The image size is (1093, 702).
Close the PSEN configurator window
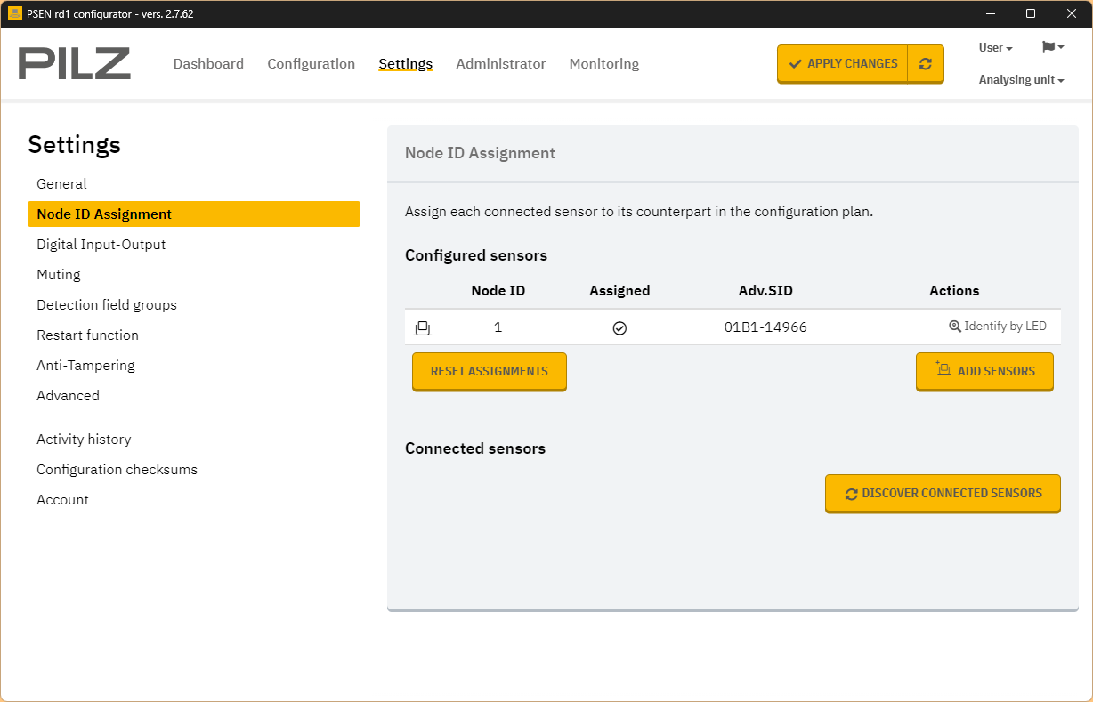point(1072,13)
